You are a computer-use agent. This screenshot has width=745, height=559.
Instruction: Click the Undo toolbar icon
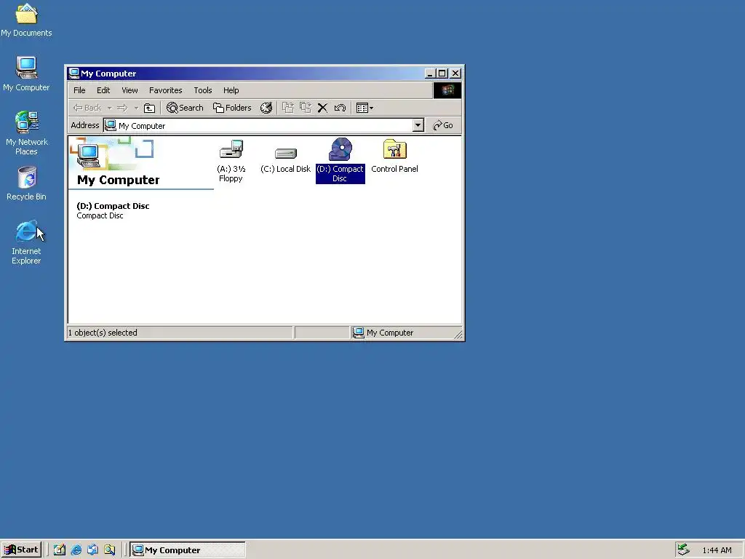click(340, 108)
